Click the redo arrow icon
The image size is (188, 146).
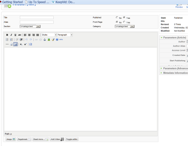31,40
